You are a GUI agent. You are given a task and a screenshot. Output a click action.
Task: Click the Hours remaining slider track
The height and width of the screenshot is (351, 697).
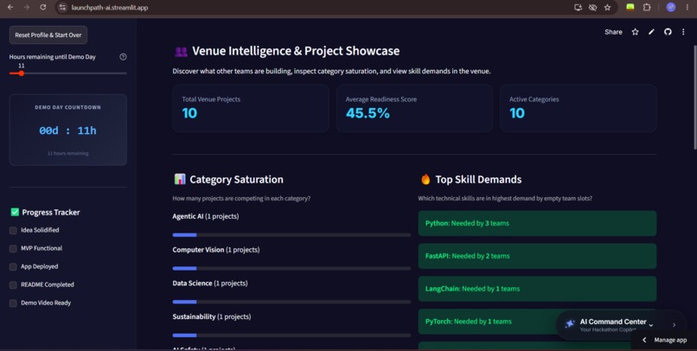pos(68,73)
